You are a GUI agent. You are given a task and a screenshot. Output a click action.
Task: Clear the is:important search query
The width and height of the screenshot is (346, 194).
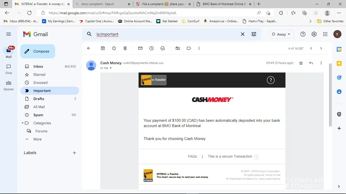coord(243,34)
